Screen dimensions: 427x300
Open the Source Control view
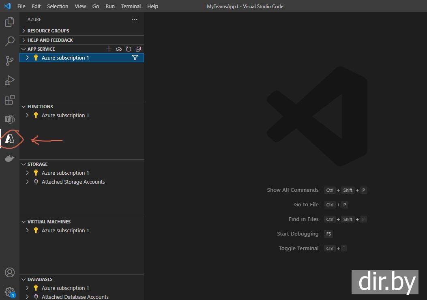click(x=10, y=61)
